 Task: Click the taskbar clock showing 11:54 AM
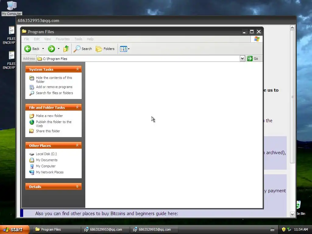click(301, 229)
